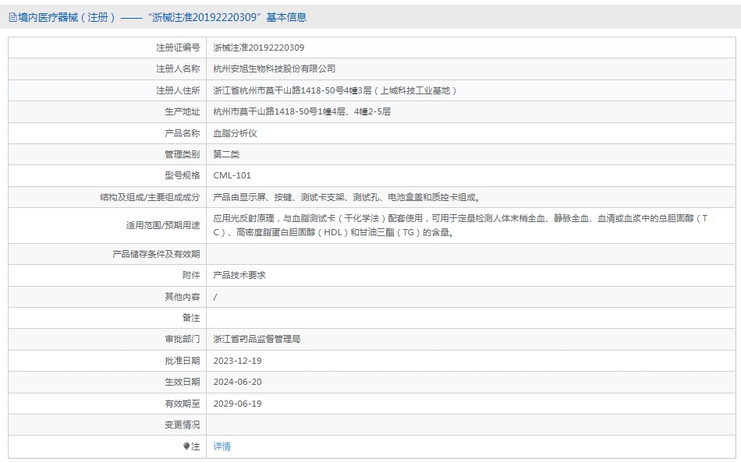Select the page title 境内医疗器械（注册）基本信息
The height and width of the screenshot is (462, 741).
pos(162,17)
